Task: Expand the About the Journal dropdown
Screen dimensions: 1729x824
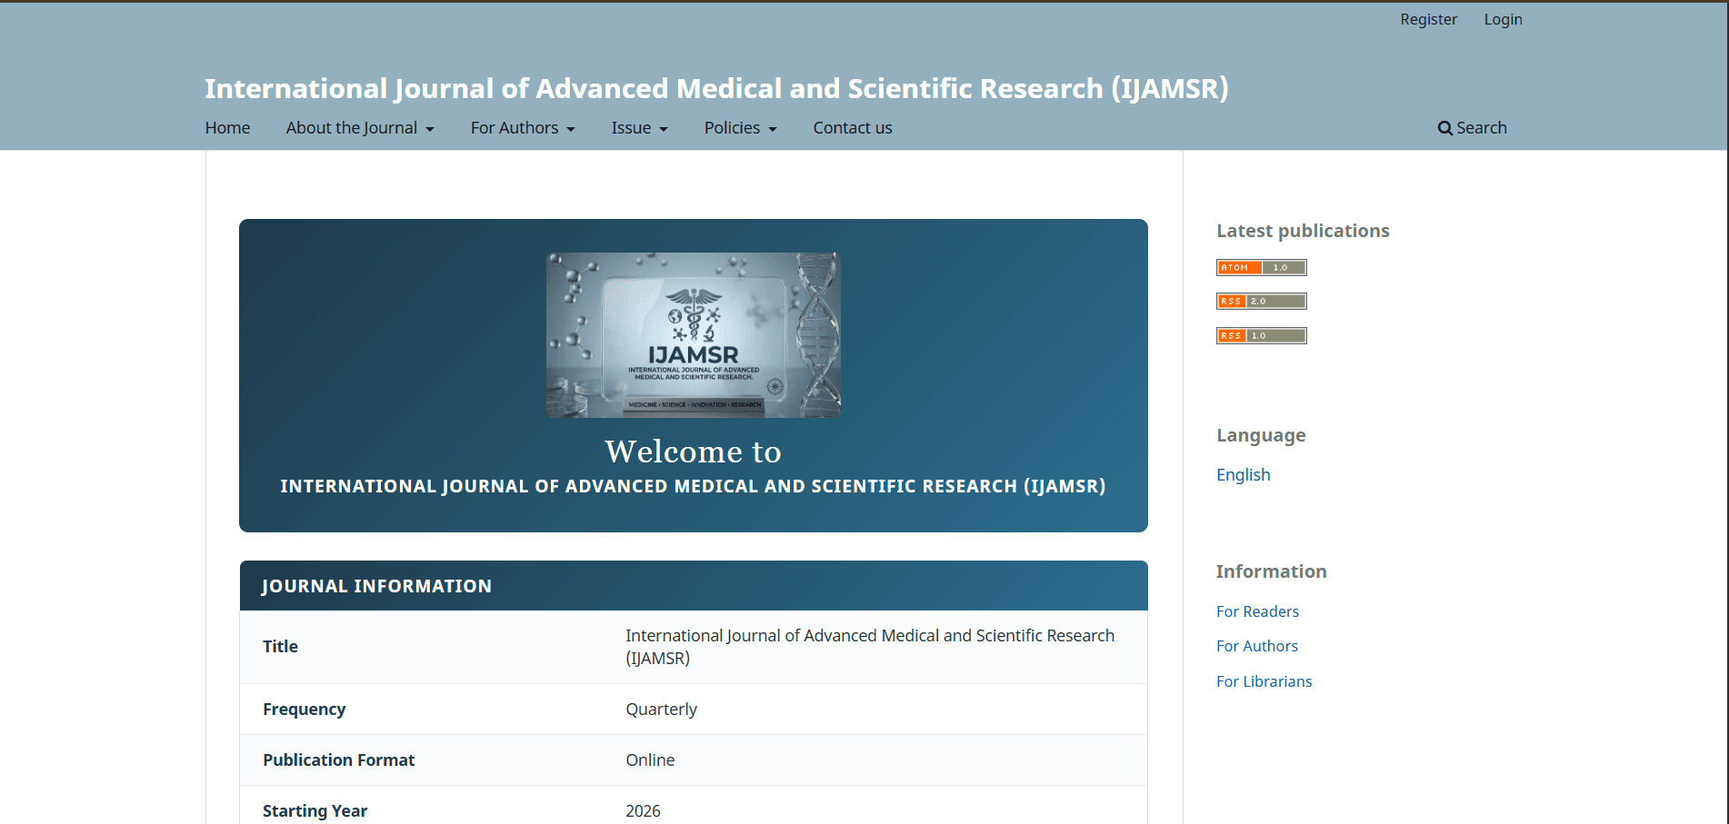Action: point(360,128)
